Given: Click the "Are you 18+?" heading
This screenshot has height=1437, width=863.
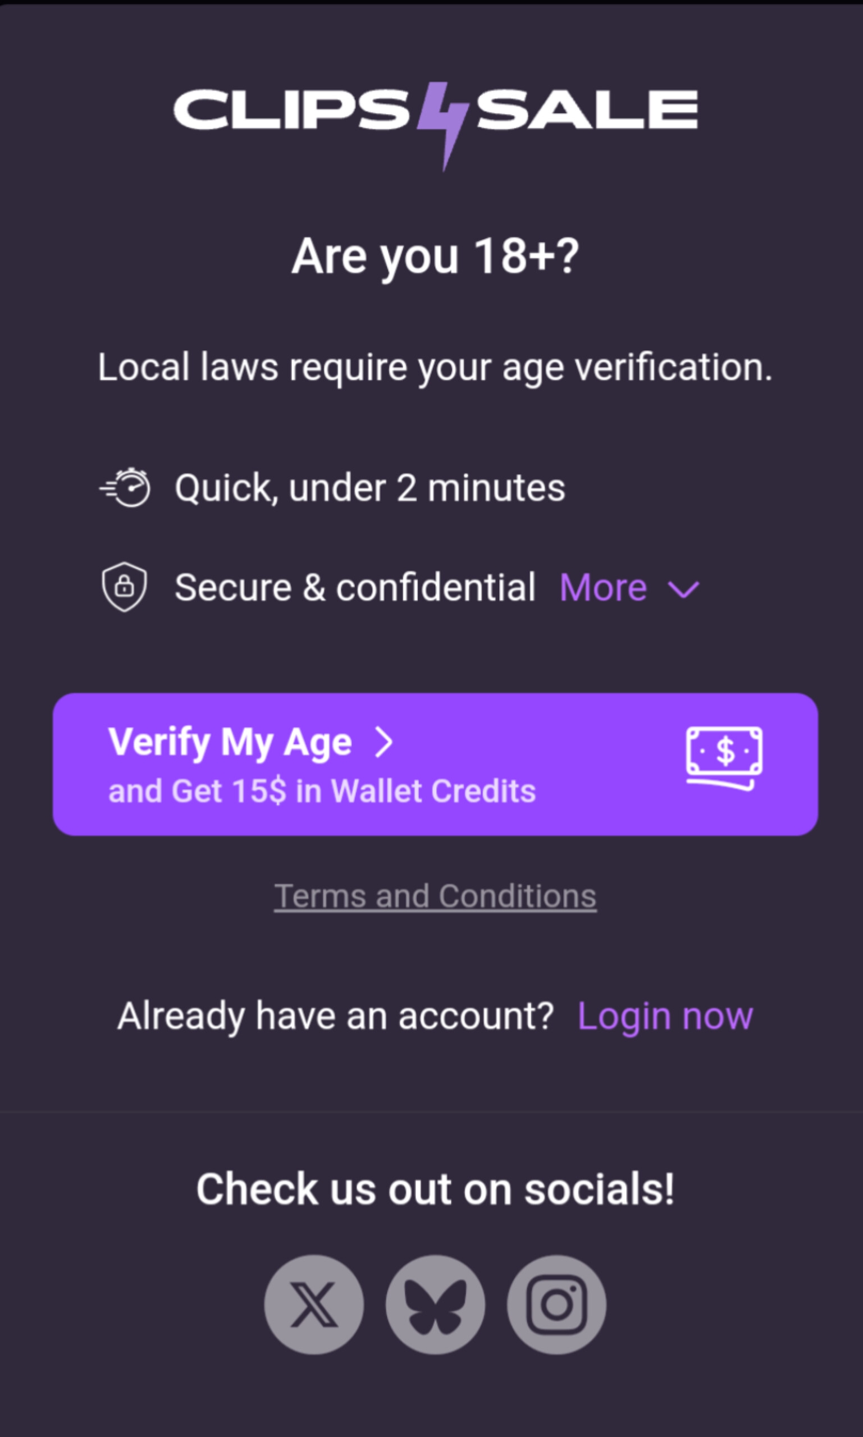Looking at the screenshot, I should tap(435, 257).
